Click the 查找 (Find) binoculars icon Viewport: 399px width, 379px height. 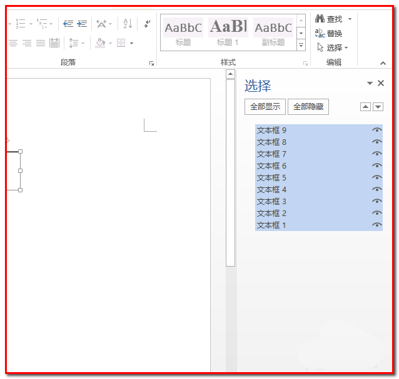tap(320, 19)
